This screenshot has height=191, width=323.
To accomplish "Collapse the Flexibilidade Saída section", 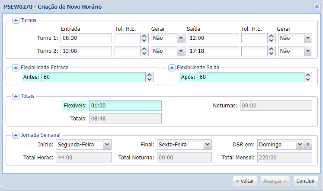I will point(172,68).
